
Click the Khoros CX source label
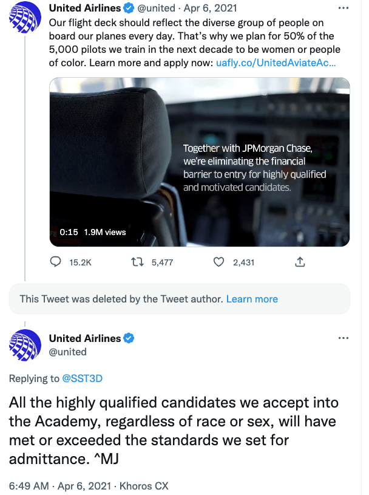(x=144, y=486)
